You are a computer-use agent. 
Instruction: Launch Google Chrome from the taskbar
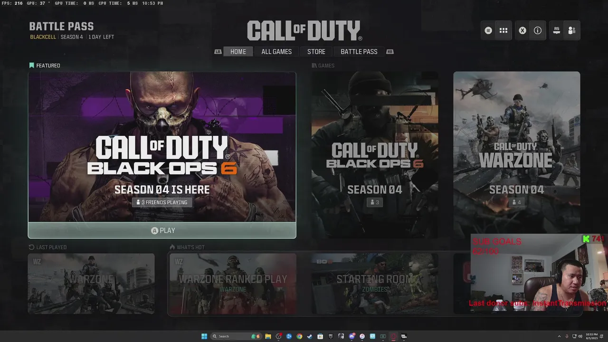click(299, 336)
